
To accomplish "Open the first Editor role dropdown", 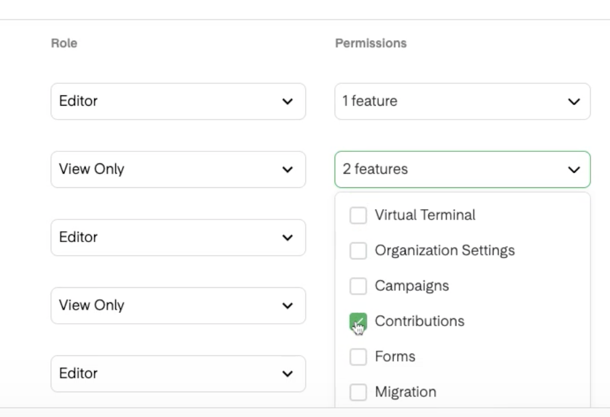I will pyautogui.click(x=178, y=101).
